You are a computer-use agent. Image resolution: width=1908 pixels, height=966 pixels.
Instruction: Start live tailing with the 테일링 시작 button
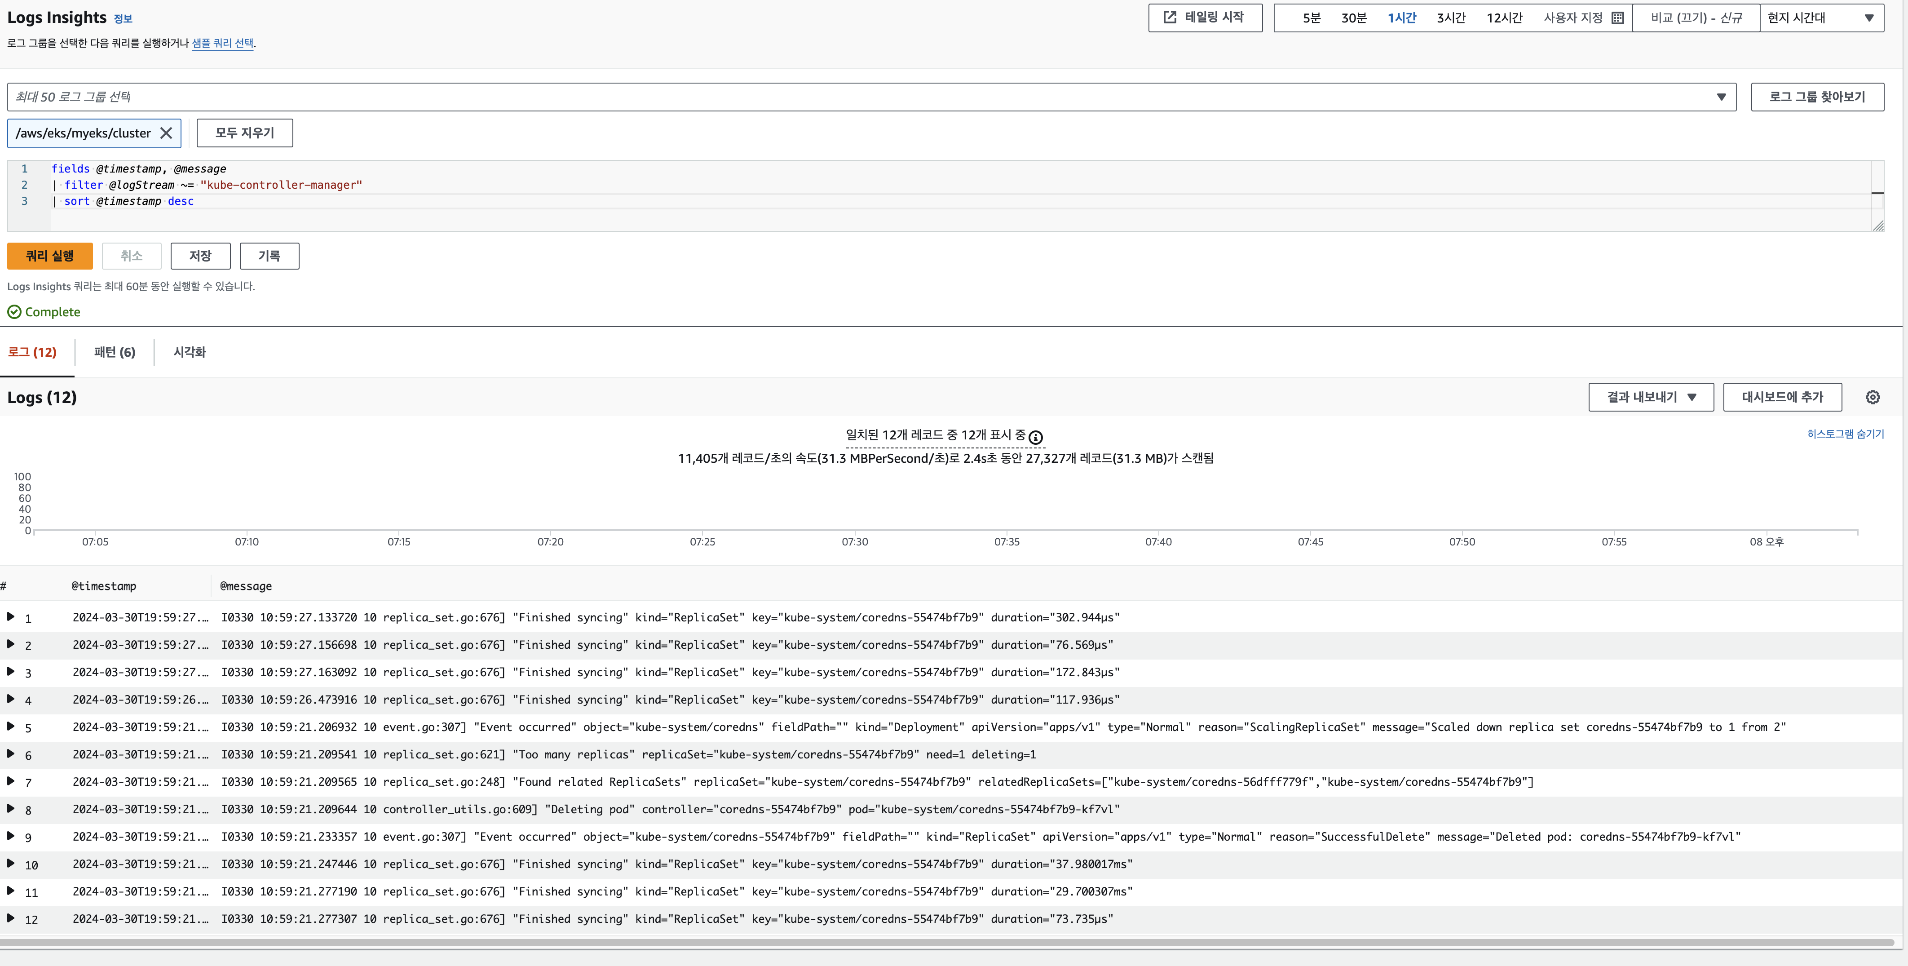click(x=1204, y=17)
